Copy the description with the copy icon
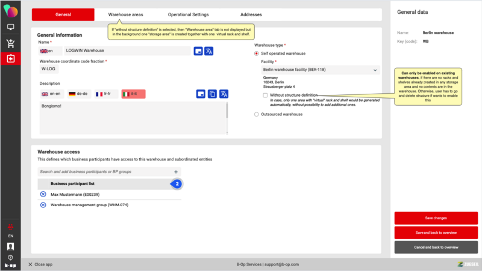This screenshot has height=271, width=482. point(213,94)
